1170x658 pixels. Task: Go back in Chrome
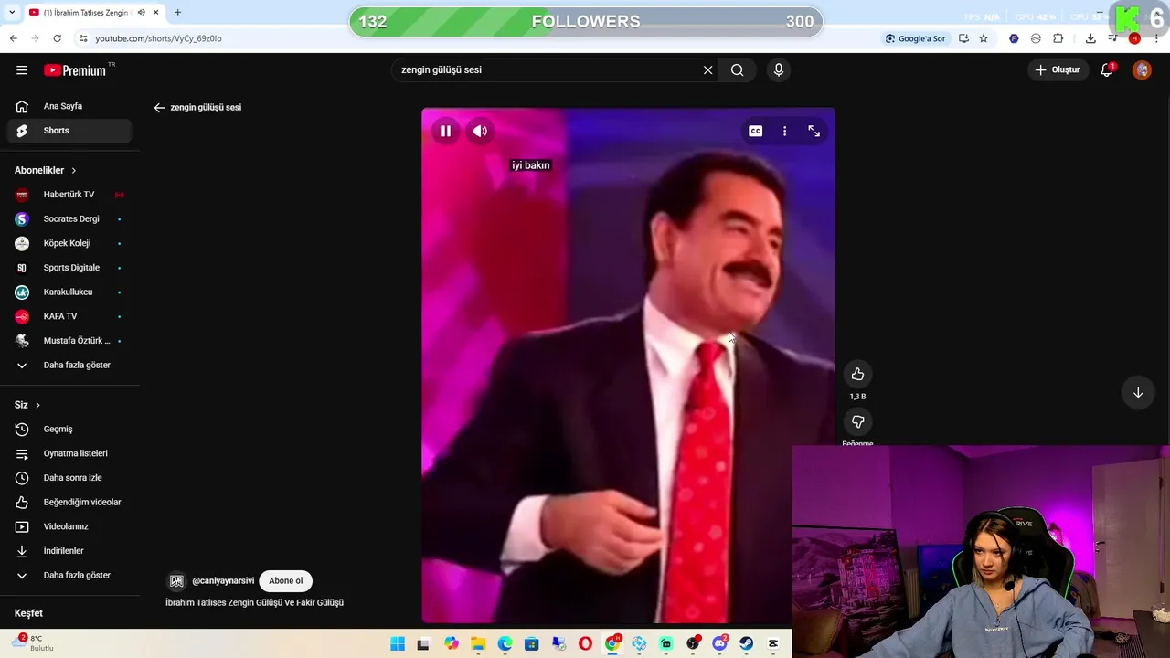pos(13,38)
